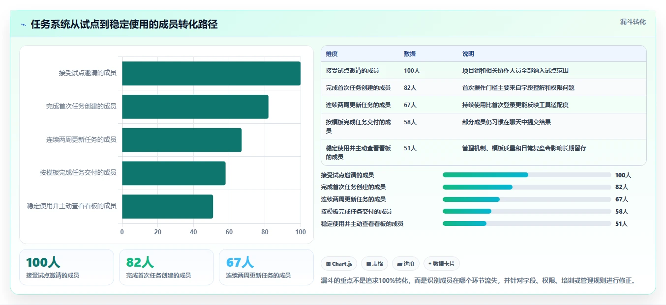Viewport: 666px width, 305px height.
Task: Click the 稳定使用并主动查看看板的成员 chart bar
Action: coord(167,206)
